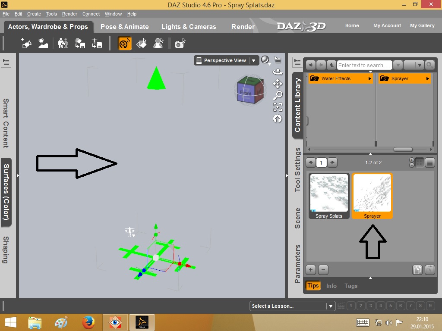Click the view cube Front face

pyautogui.click(x=246, y=93)
